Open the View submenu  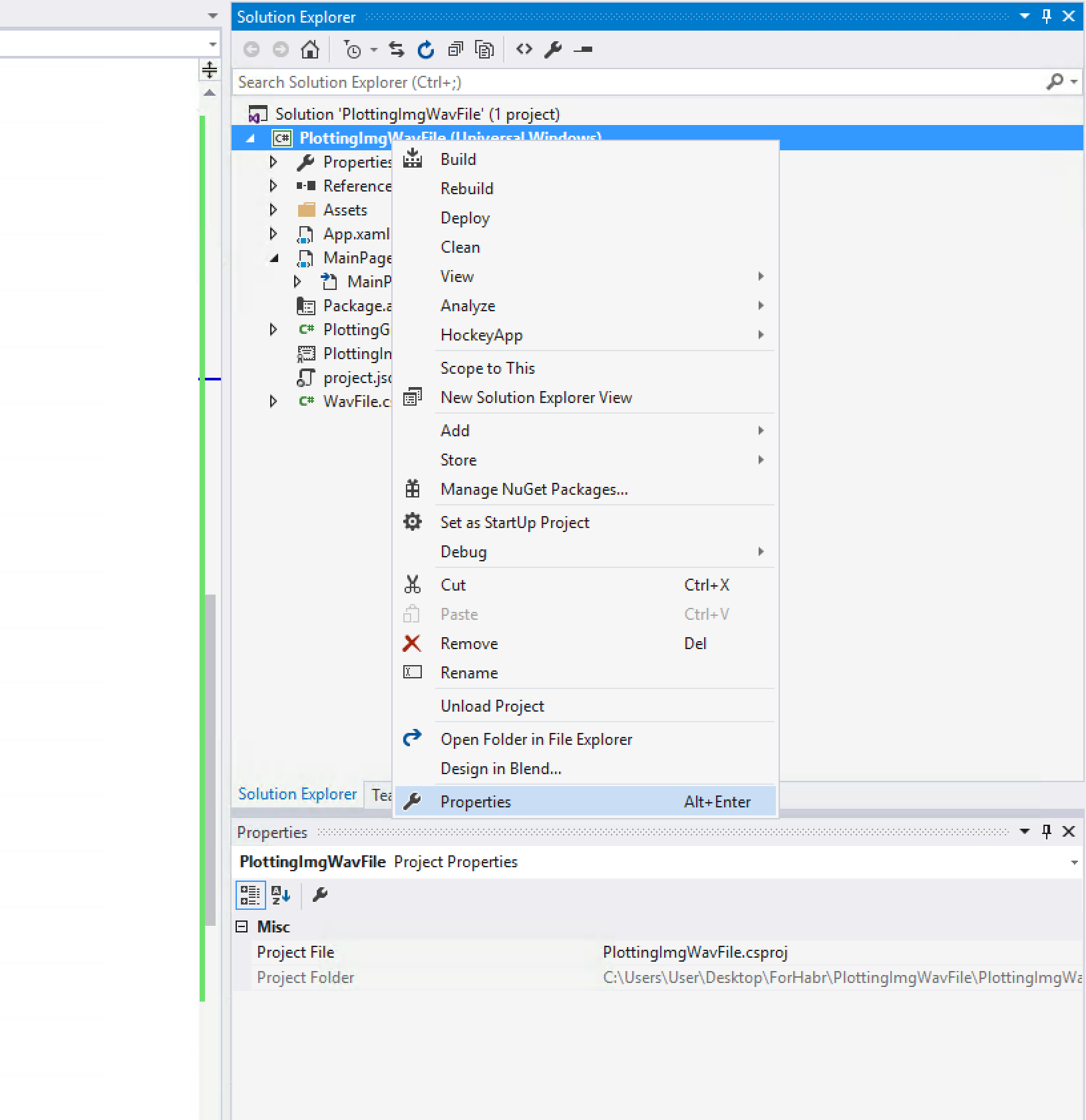coord(586,277)
